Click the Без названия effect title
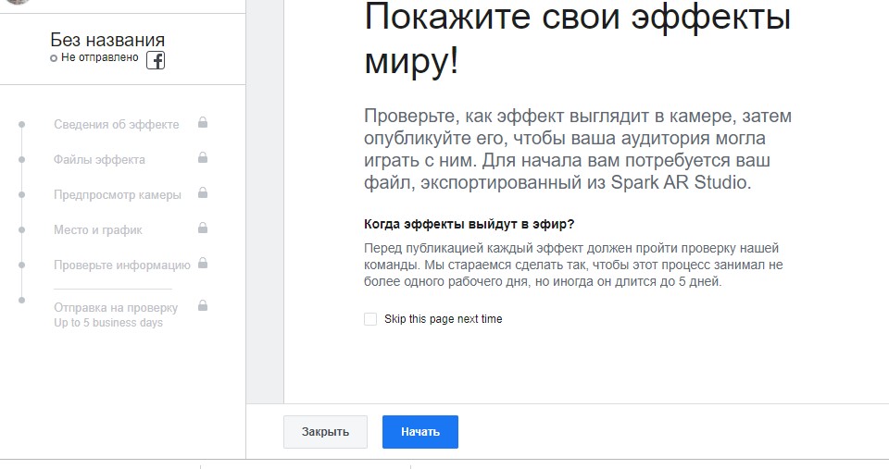Viewport: 889px width, 469px height. (107, 40)
